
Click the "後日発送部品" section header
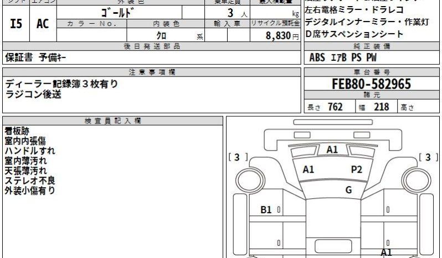[152, 47]
